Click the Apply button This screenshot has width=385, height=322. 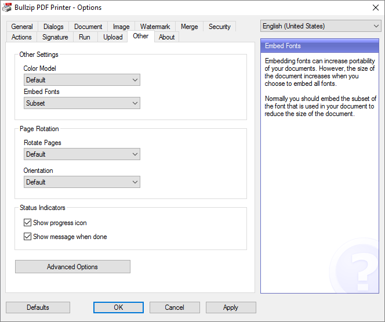coord(231,307)
